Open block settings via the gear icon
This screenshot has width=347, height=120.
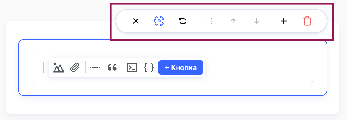[159, 21]
